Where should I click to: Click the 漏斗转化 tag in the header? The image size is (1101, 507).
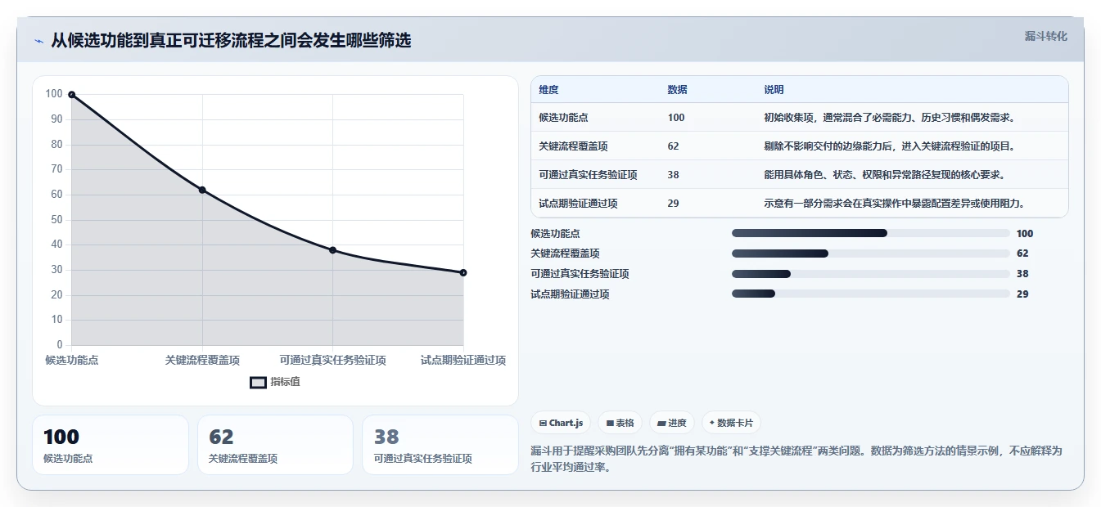[x=1045, y=37]
